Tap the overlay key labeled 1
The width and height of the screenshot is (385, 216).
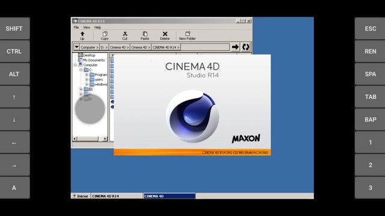tap(370, 142)
